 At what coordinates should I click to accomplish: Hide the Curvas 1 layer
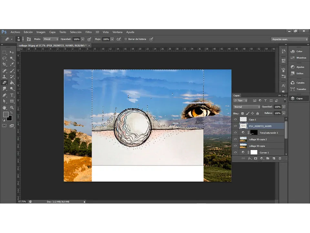coord(235,152)
